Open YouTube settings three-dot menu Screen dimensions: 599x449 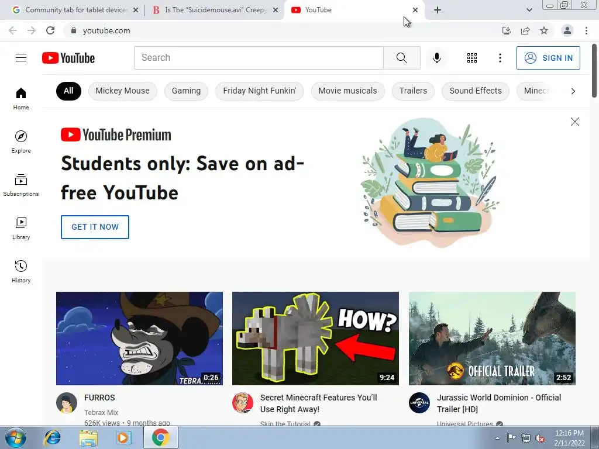pyautogui.click(x=500, y=58)
